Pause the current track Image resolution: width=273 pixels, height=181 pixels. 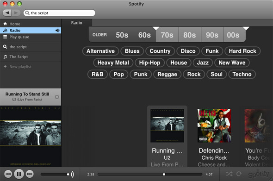tap(19, 174)
